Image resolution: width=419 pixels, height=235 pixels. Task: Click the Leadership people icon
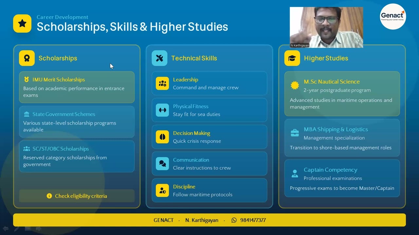(x=162, y=83)
